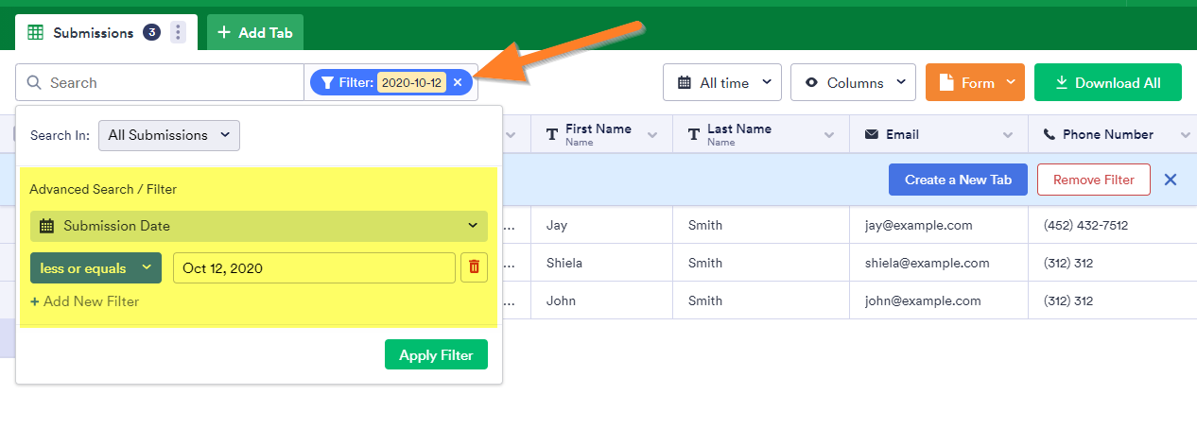Remove the 2020-10-12 filter chip with its x
Viewport: 1197px width, 446px height.
pos(458,83)
